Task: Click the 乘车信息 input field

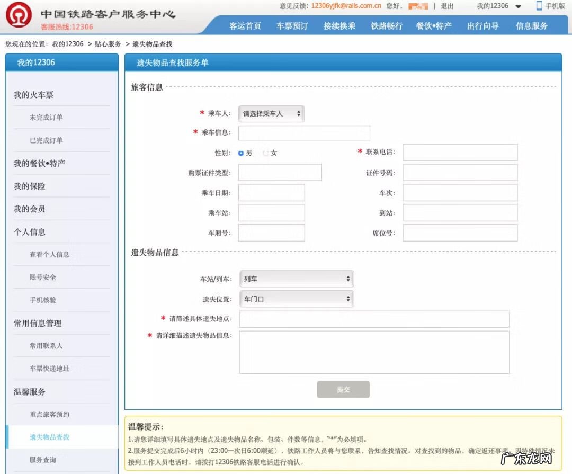Action: (x=304, y=133)
